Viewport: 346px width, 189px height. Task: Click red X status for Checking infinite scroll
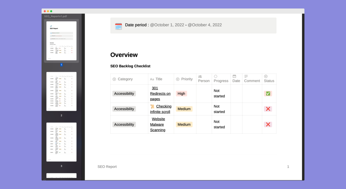pos(268,109)
